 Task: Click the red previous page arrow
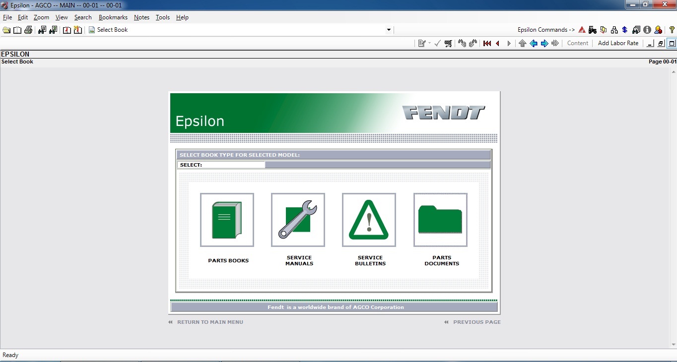(x=498, y=43)
